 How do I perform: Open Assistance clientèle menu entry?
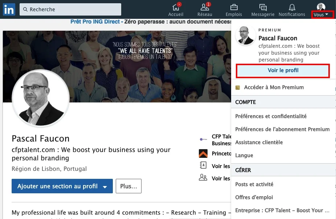pos(259,142)
